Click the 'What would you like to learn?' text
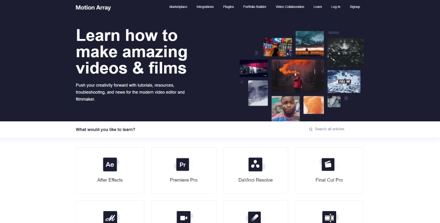The image size is (440, 223). 105,129
